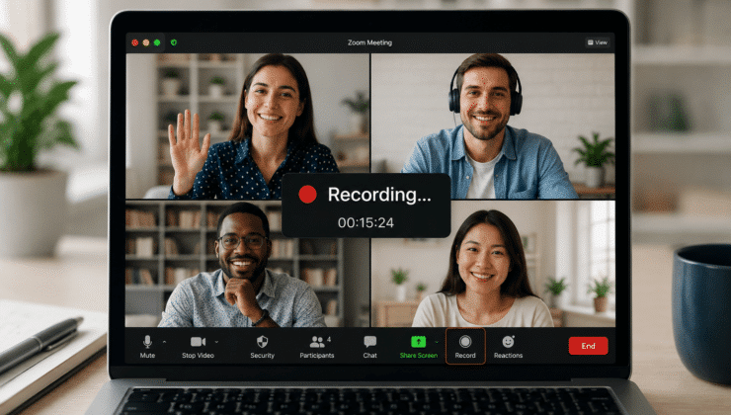Screen dimensions: 731x415
Task: Mute the microphone
Action: coord(147,347)
